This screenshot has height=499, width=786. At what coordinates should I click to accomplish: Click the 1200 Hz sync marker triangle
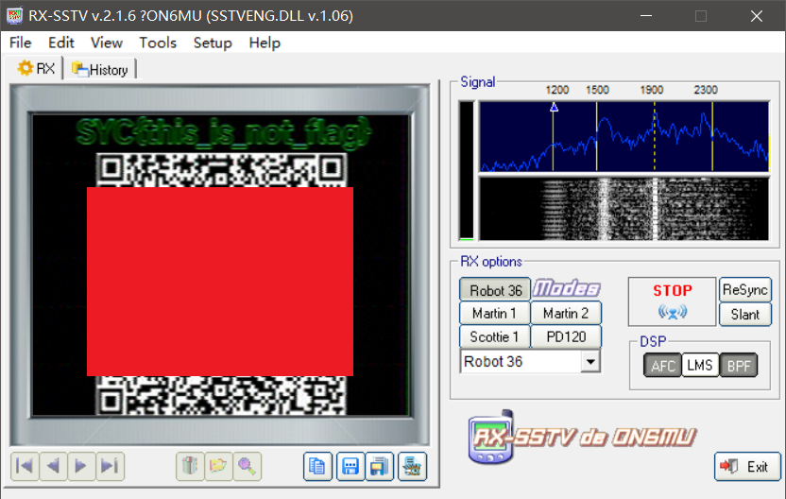554,107
